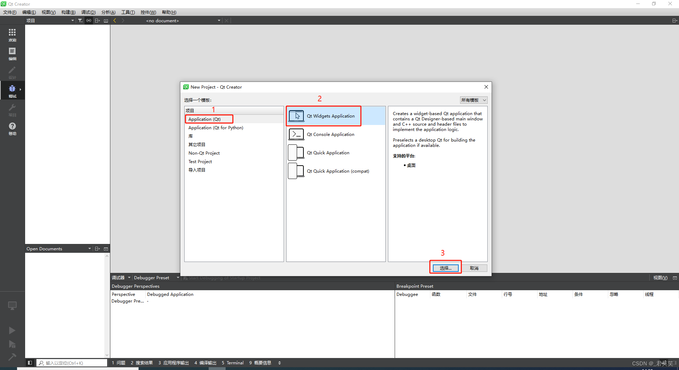This screenshot has width=679, height=370.
Task: Open the 帮助(H) menu
Action: pos(169,12)
